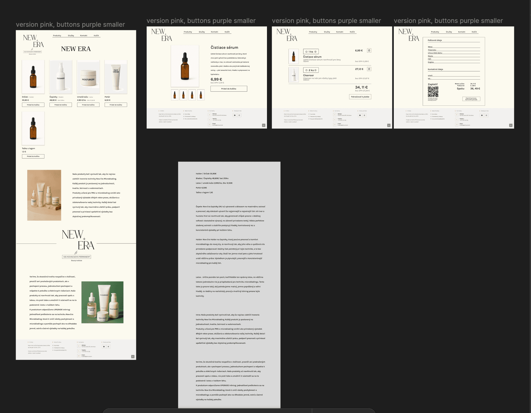Increase Čistiace sérum quantity with plus stepper

coord(315,52)
